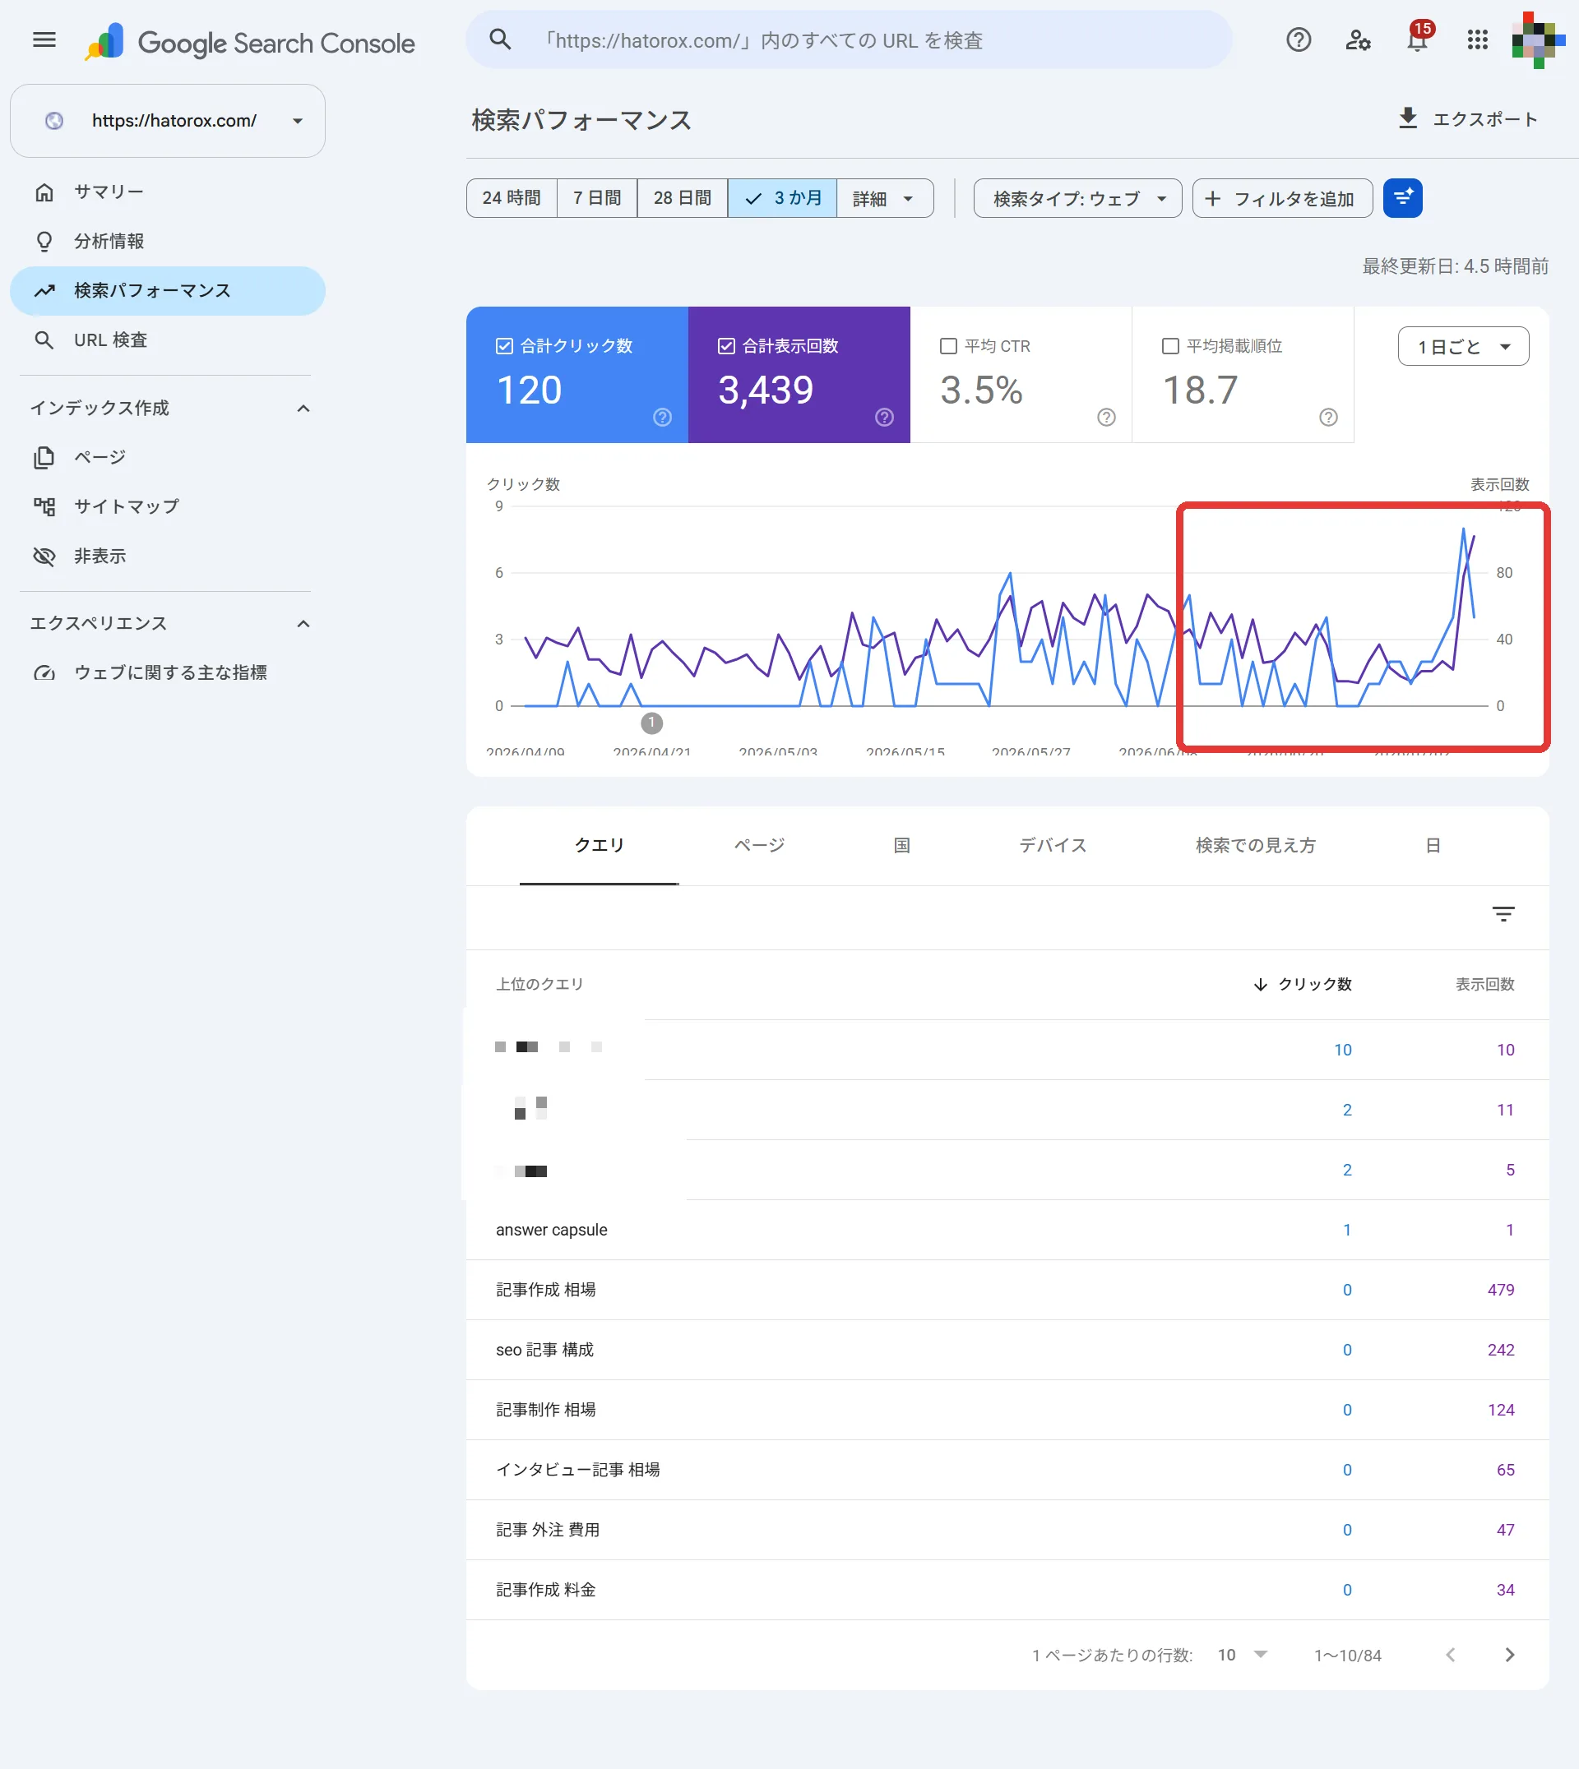This screenshot has width=1579, height=1769.
Task: Switch to the 日 tab
Action: (1433, 846)
